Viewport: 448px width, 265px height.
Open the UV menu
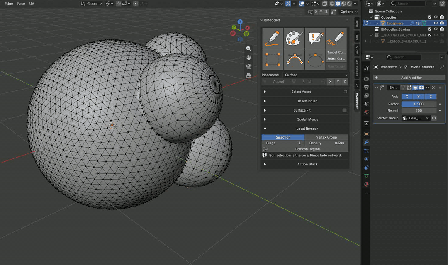(x=32, y=4)
